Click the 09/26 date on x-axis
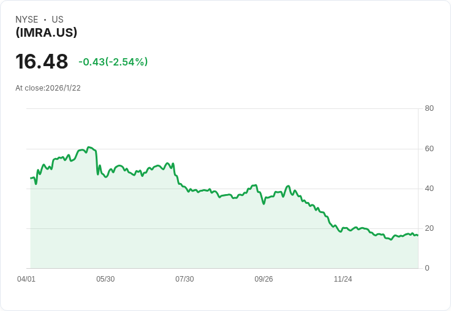 (263, 279)
